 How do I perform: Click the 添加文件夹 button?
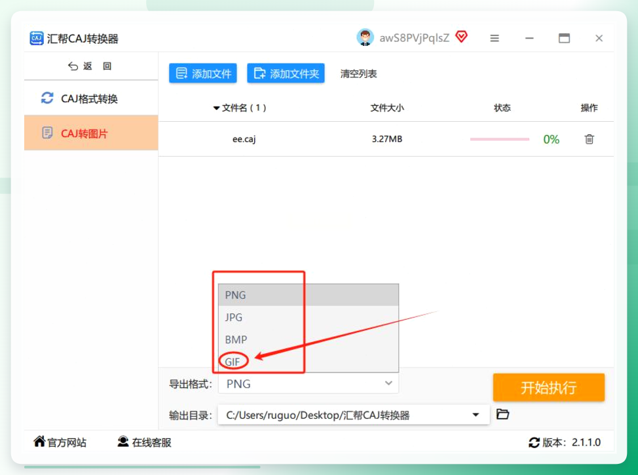click(286, 73)
